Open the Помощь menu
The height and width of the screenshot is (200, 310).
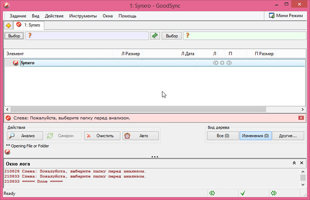(128, 16)
